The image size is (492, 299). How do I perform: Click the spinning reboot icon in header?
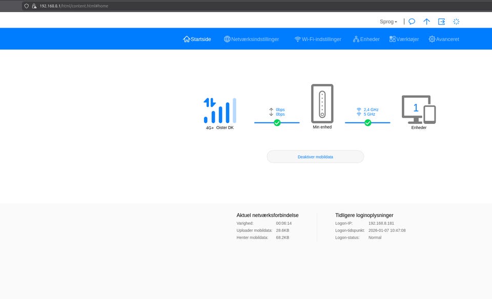pos(456,22)
